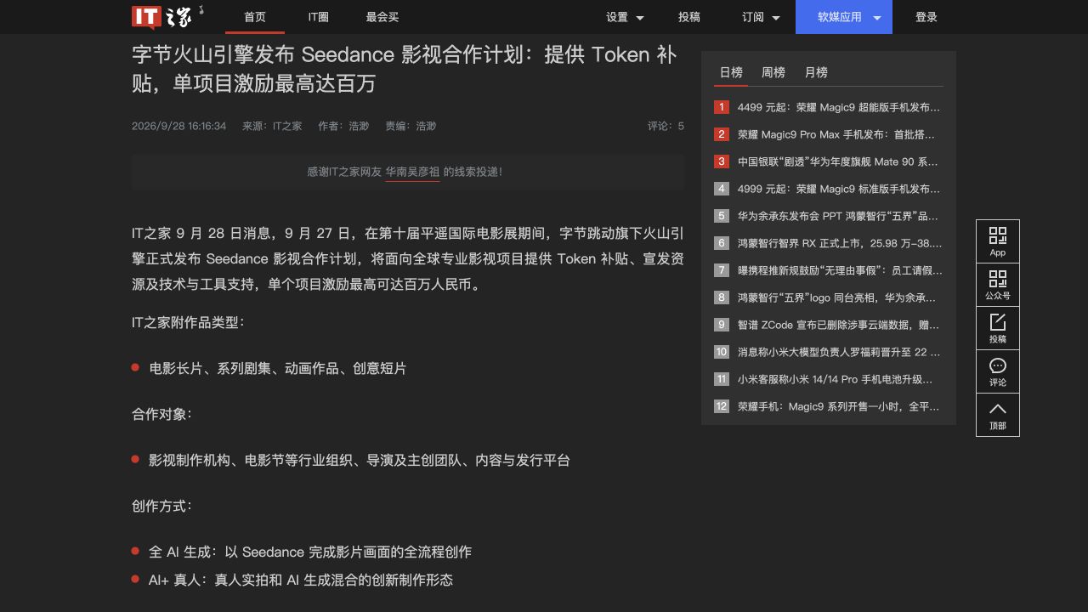
Task: Expand the 订阅 dropdown
Action: 761,17
